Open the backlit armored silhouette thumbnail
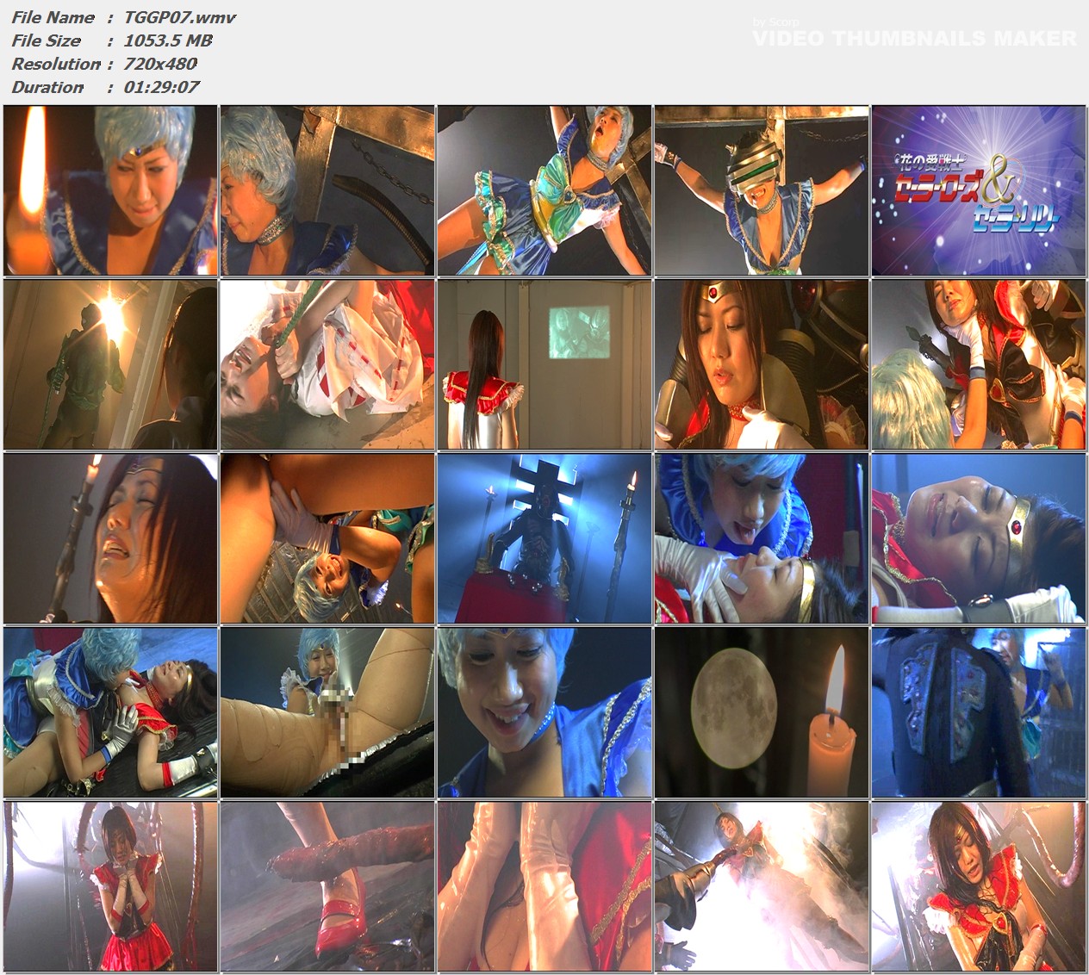This screenshot has height=975, width=1089. [x=110, y=364]
